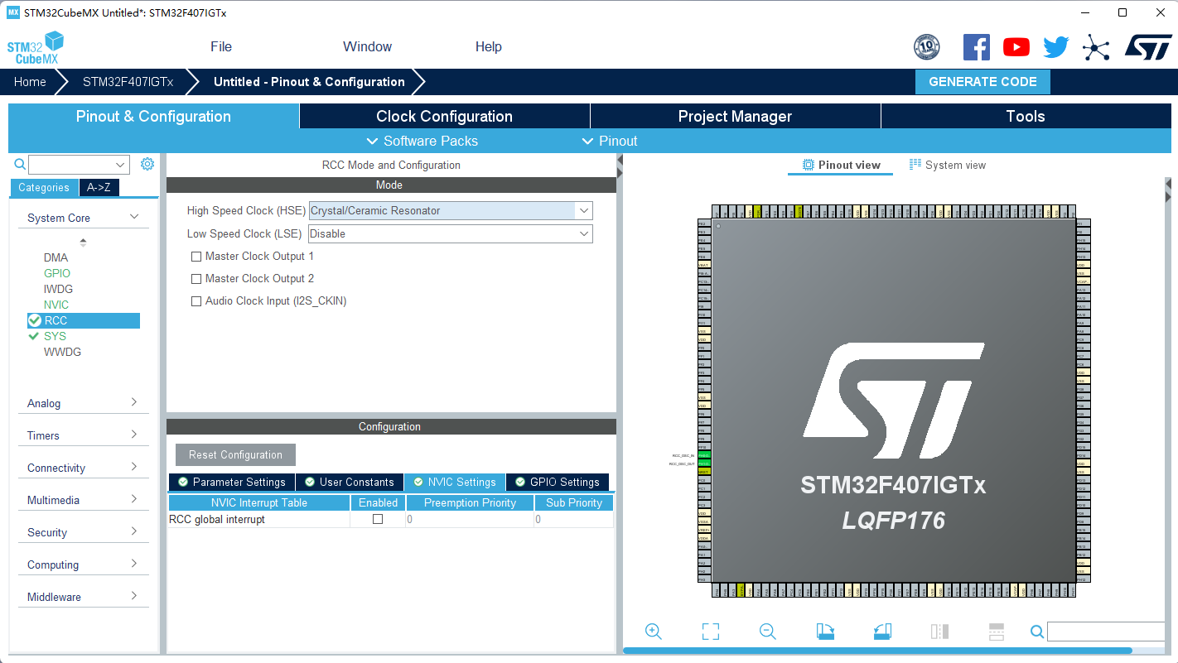
Task: Click best fit to resize the chip view
Action: 710,632
